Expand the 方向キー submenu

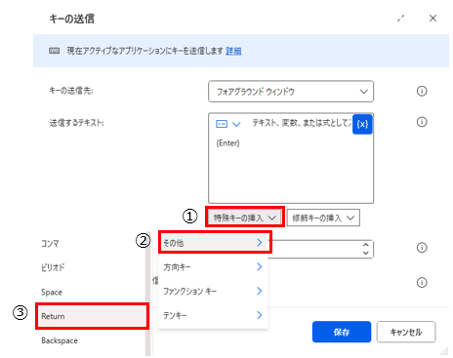213,267
